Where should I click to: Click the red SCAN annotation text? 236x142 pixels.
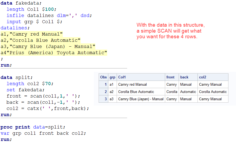[171, 31]
